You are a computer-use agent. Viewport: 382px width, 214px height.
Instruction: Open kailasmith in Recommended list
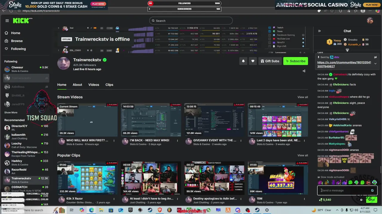[x=26, y=136]
